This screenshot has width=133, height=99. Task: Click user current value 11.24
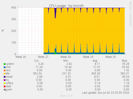[39, 67]
